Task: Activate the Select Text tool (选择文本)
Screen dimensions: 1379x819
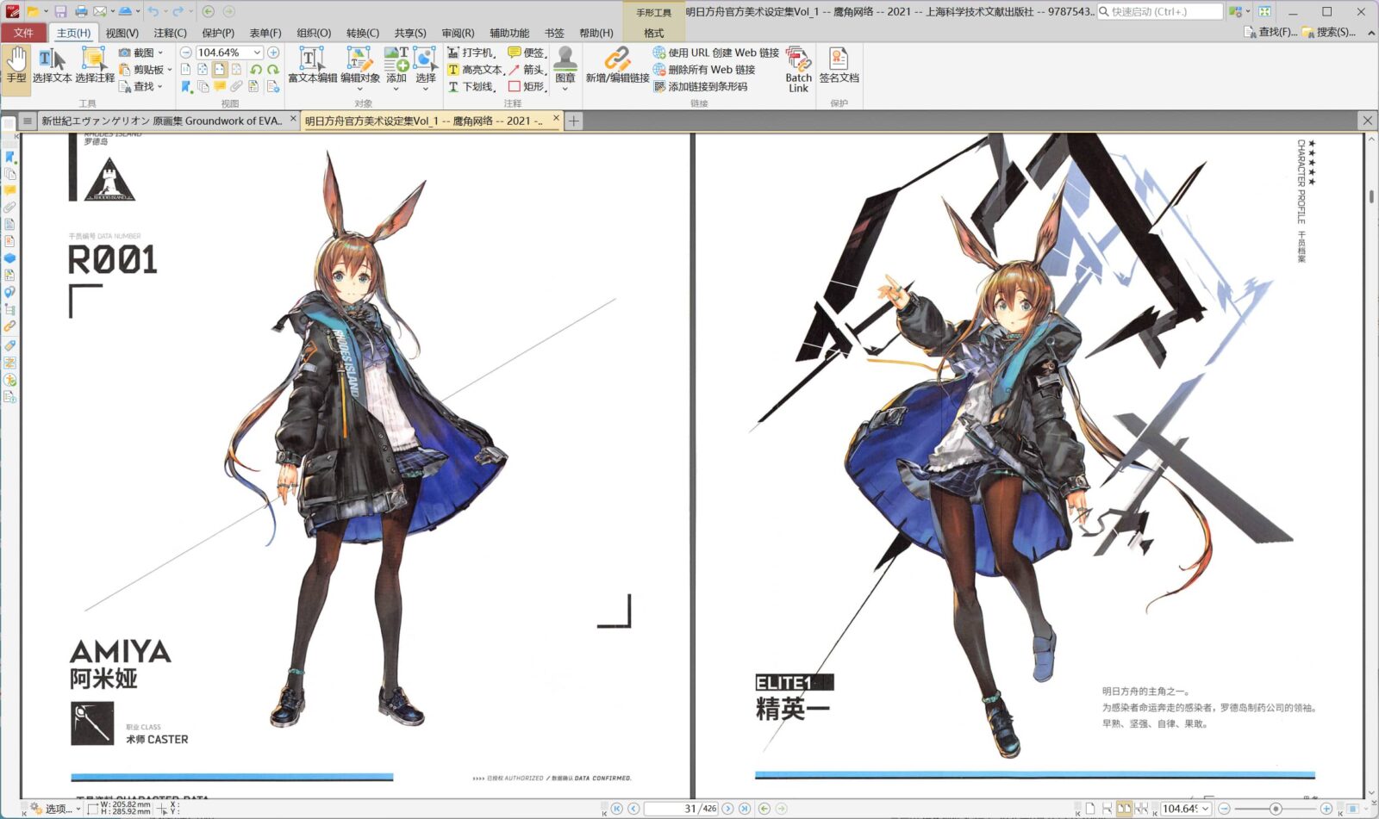Action: pyautogui.click(x=52, y=65)
